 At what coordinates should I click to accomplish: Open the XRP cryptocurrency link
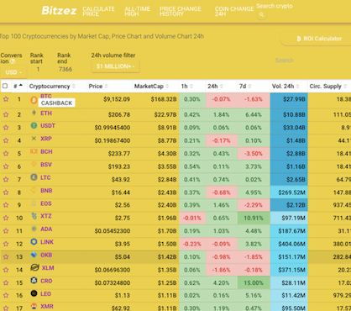click(46, 139)
